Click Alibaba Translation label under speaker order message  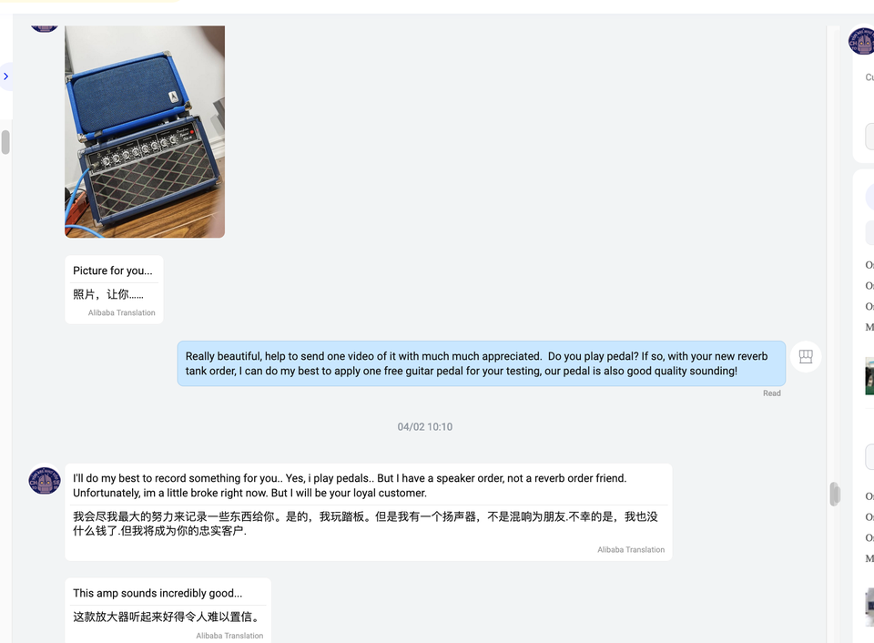pos(631,550)
